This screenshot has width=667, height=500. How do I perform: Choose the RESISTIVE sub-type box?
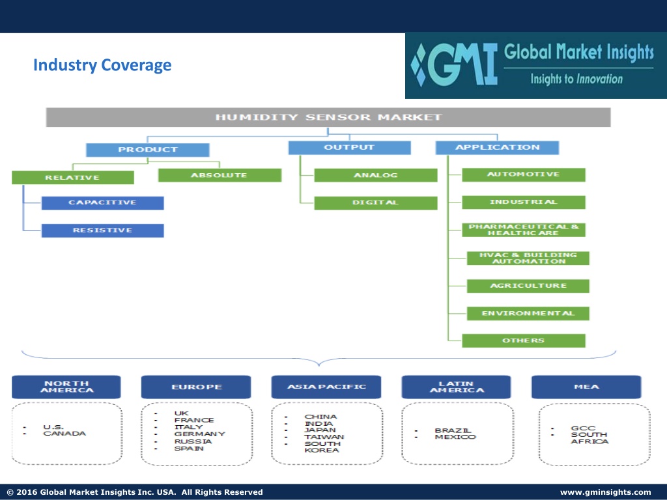[x=102, y=230]
